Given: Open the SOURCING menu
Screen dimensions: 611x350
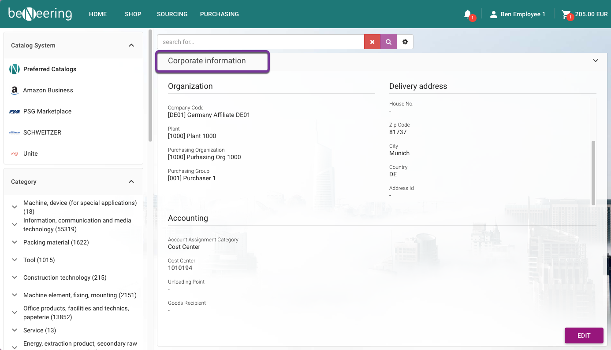Looking at the screenshot, I should click(172, 14).
